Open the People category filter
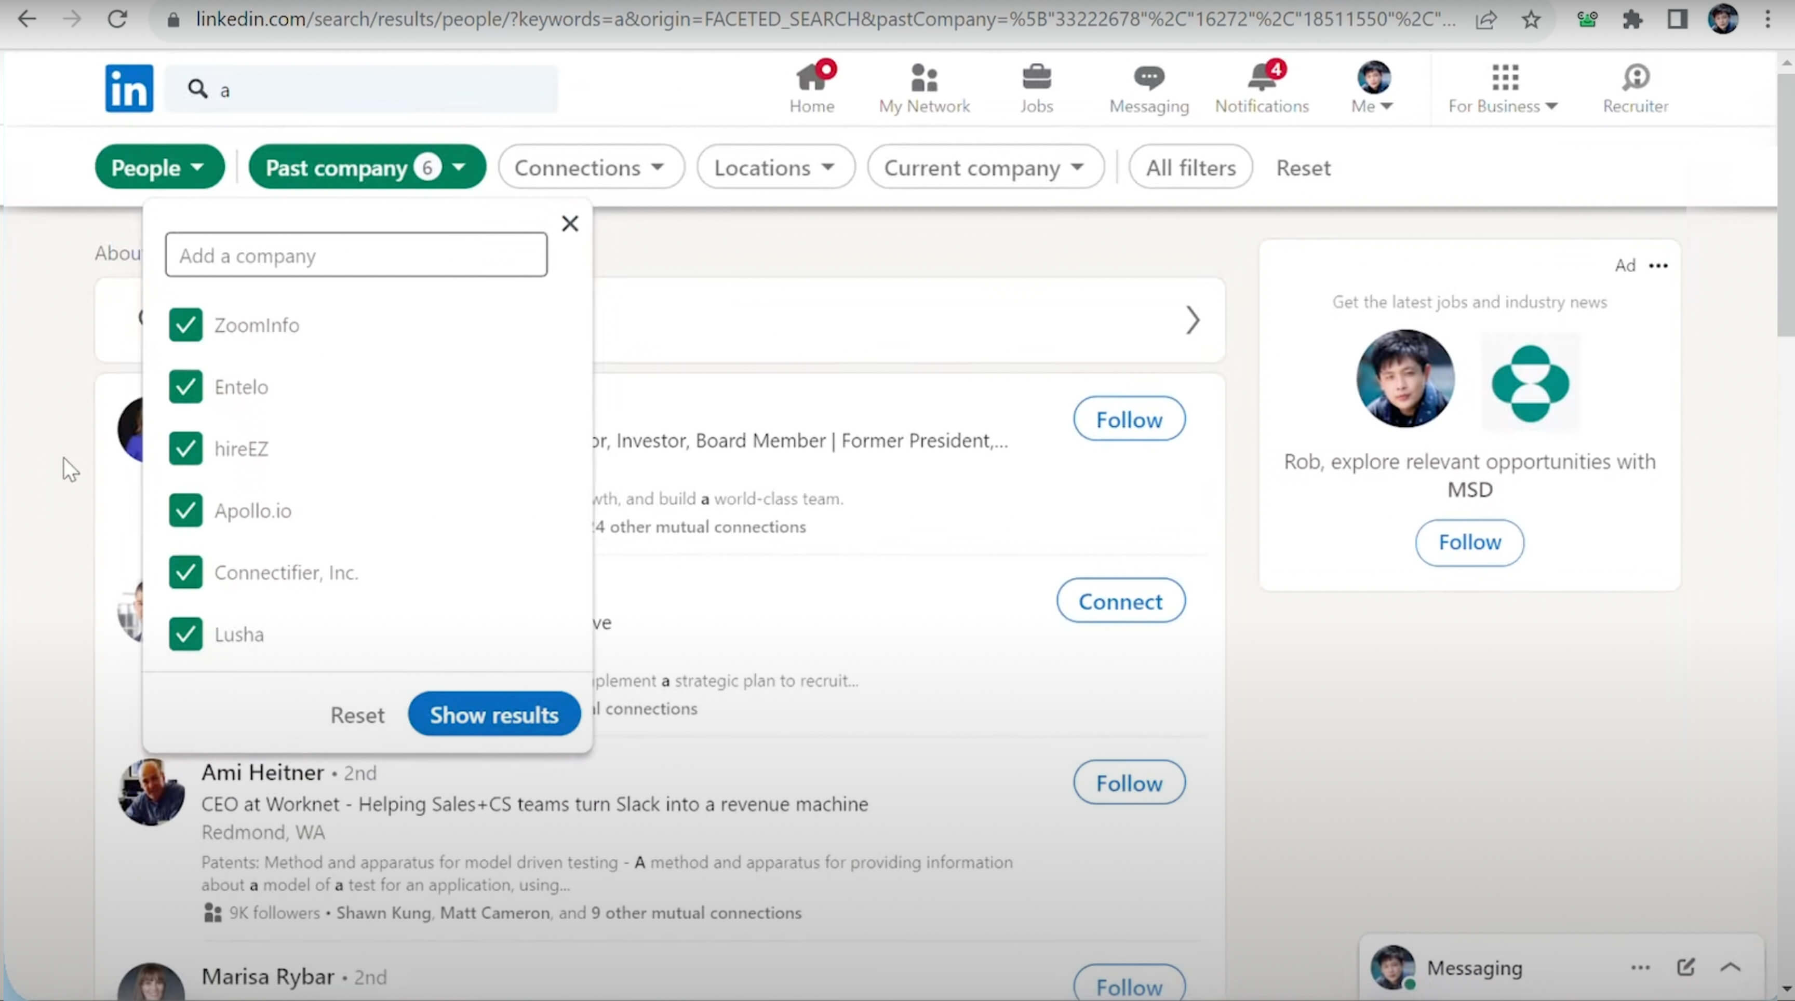1795x1001 pixels. (159, 167)
